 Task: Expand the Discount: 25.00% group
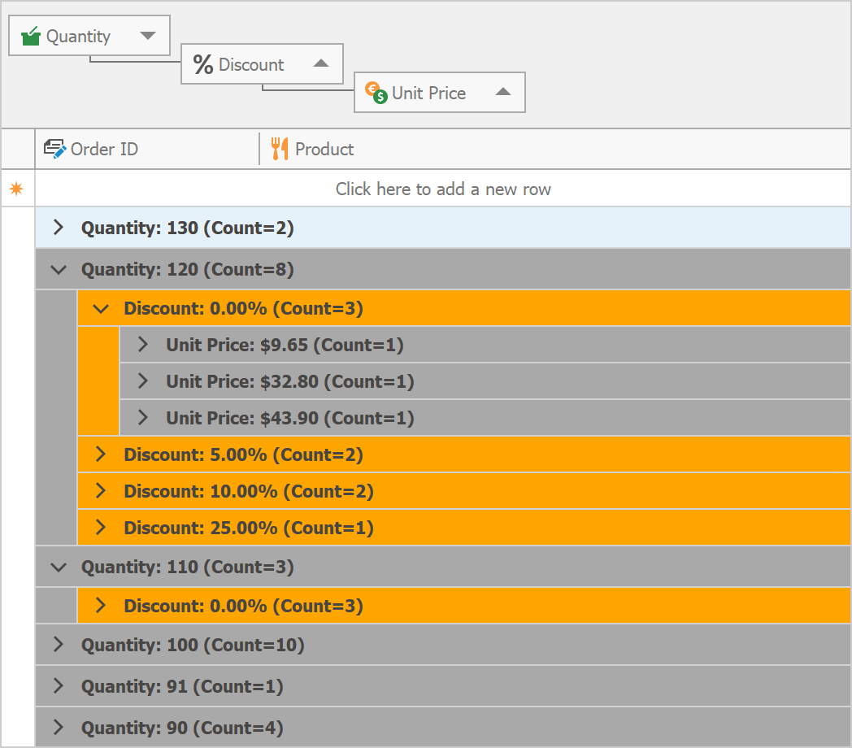(101, 528)
